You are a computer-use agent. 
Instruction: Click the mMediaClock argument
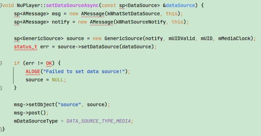coord(234,38)
